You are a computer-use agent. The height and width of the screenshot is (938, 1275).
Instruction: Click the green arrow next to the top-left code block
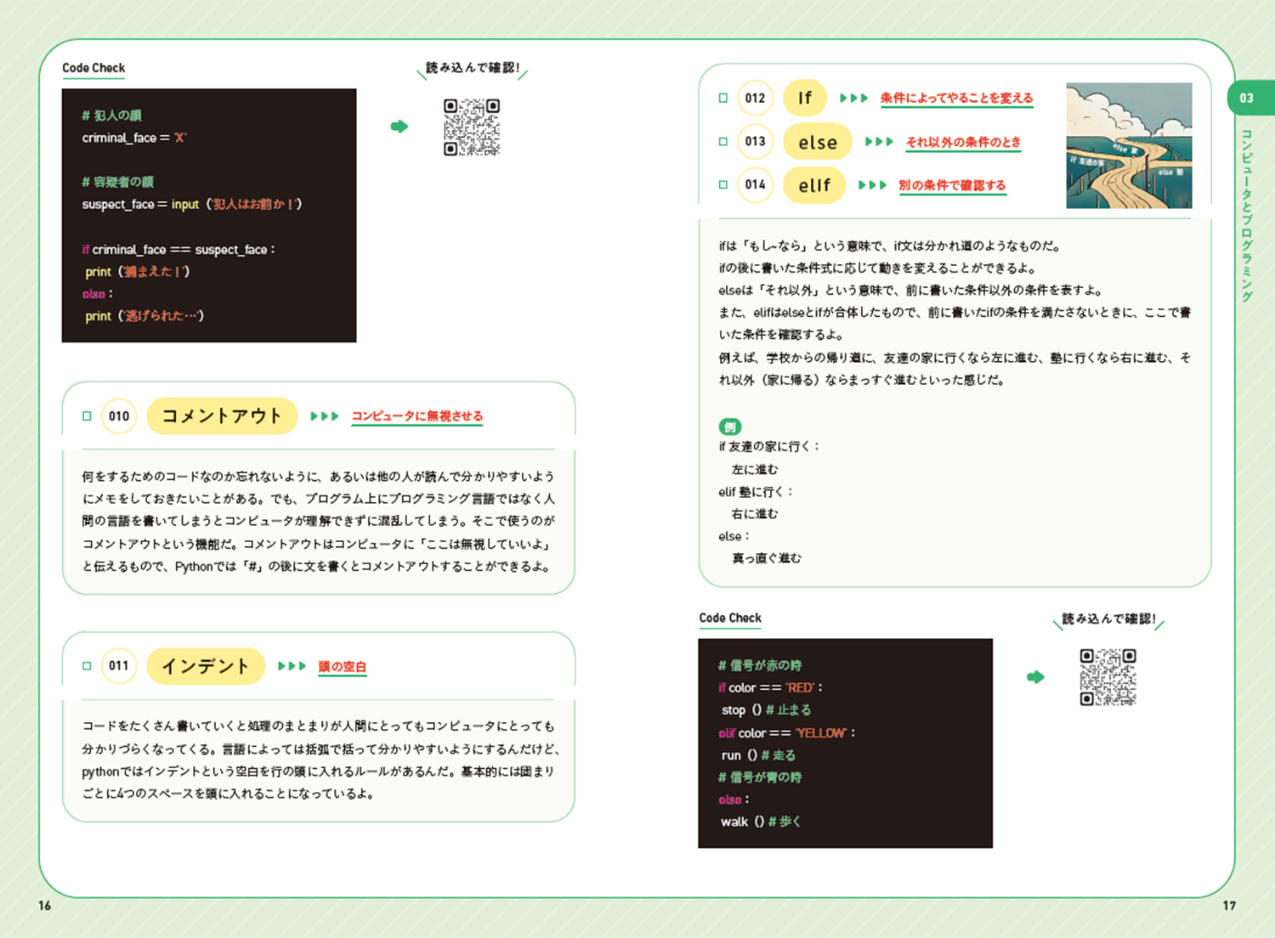click(399, 127)
